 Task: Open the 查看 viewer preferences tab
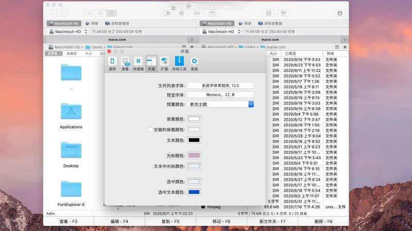click(125, 64)
